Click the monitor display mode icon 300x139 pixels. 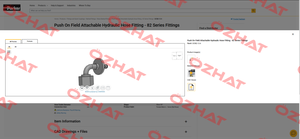point(82,88)
